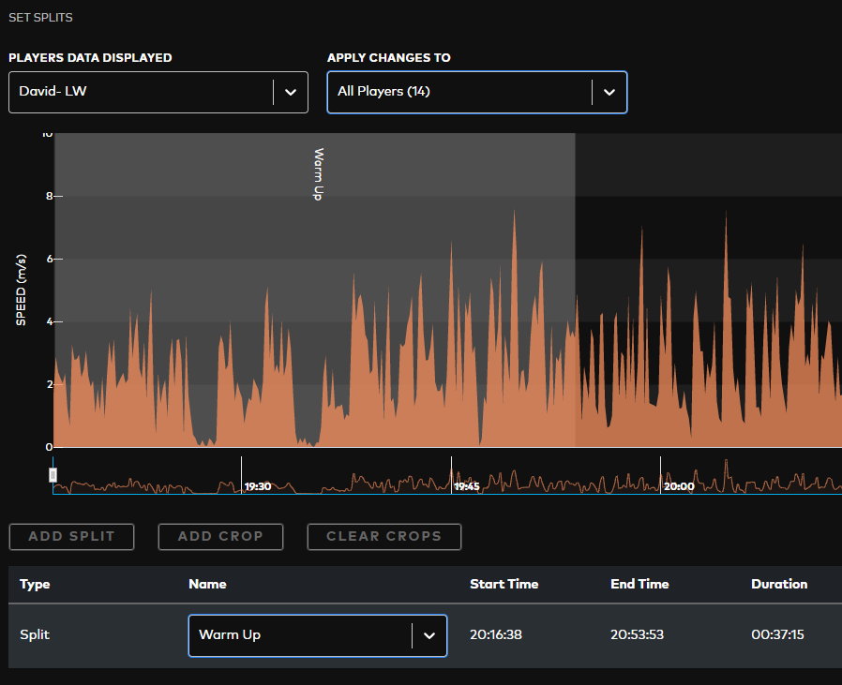The width and height of the screenshot is (842, 685).
Task: Open the Warm Up split name dropdown
Action: 317,635
